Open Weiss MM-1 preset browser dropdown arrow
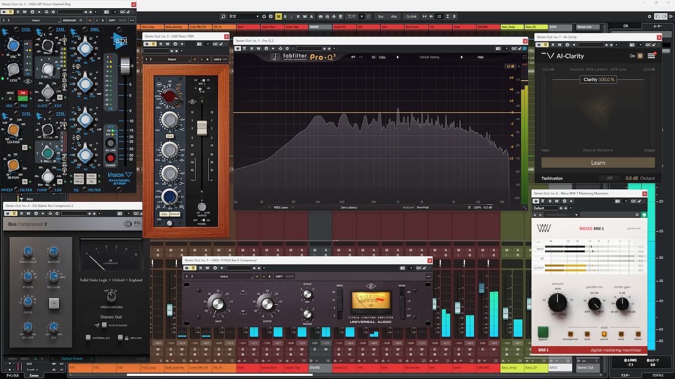 click(x=576, y=214)
